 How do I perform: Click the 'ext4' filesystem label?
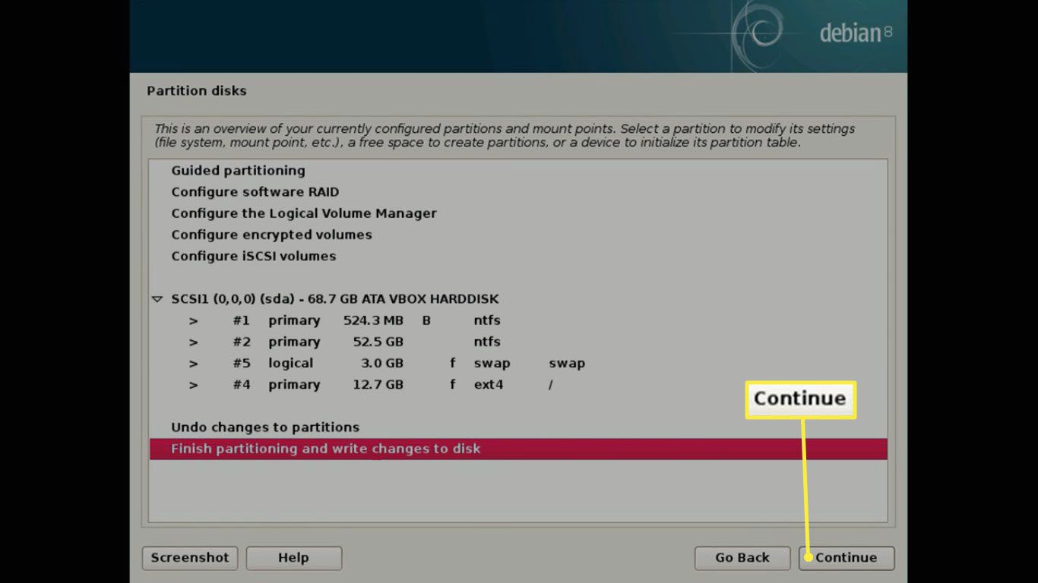click(x=489, y=385)
